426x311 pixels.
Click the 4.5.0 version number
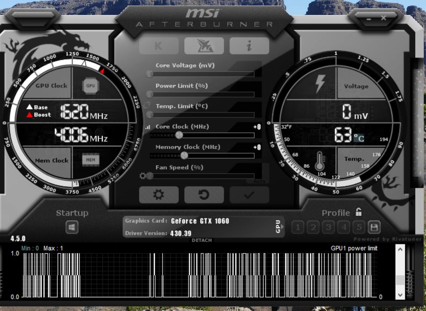[18, 238]
